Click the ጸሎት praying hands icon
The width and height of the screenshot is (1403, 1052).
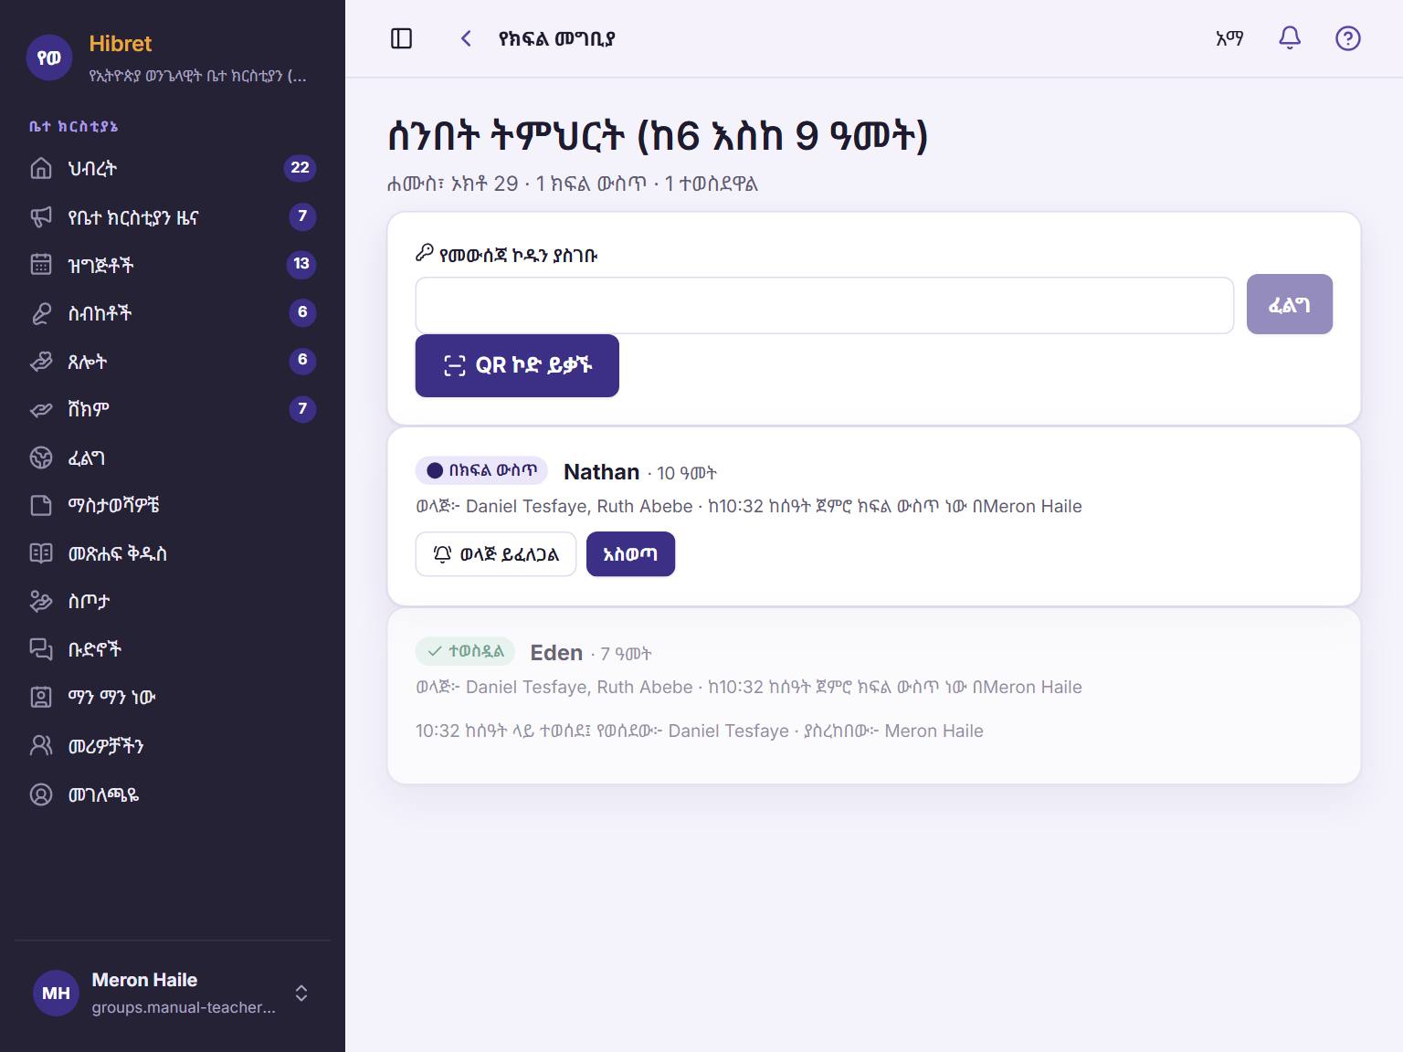point(41,362)
